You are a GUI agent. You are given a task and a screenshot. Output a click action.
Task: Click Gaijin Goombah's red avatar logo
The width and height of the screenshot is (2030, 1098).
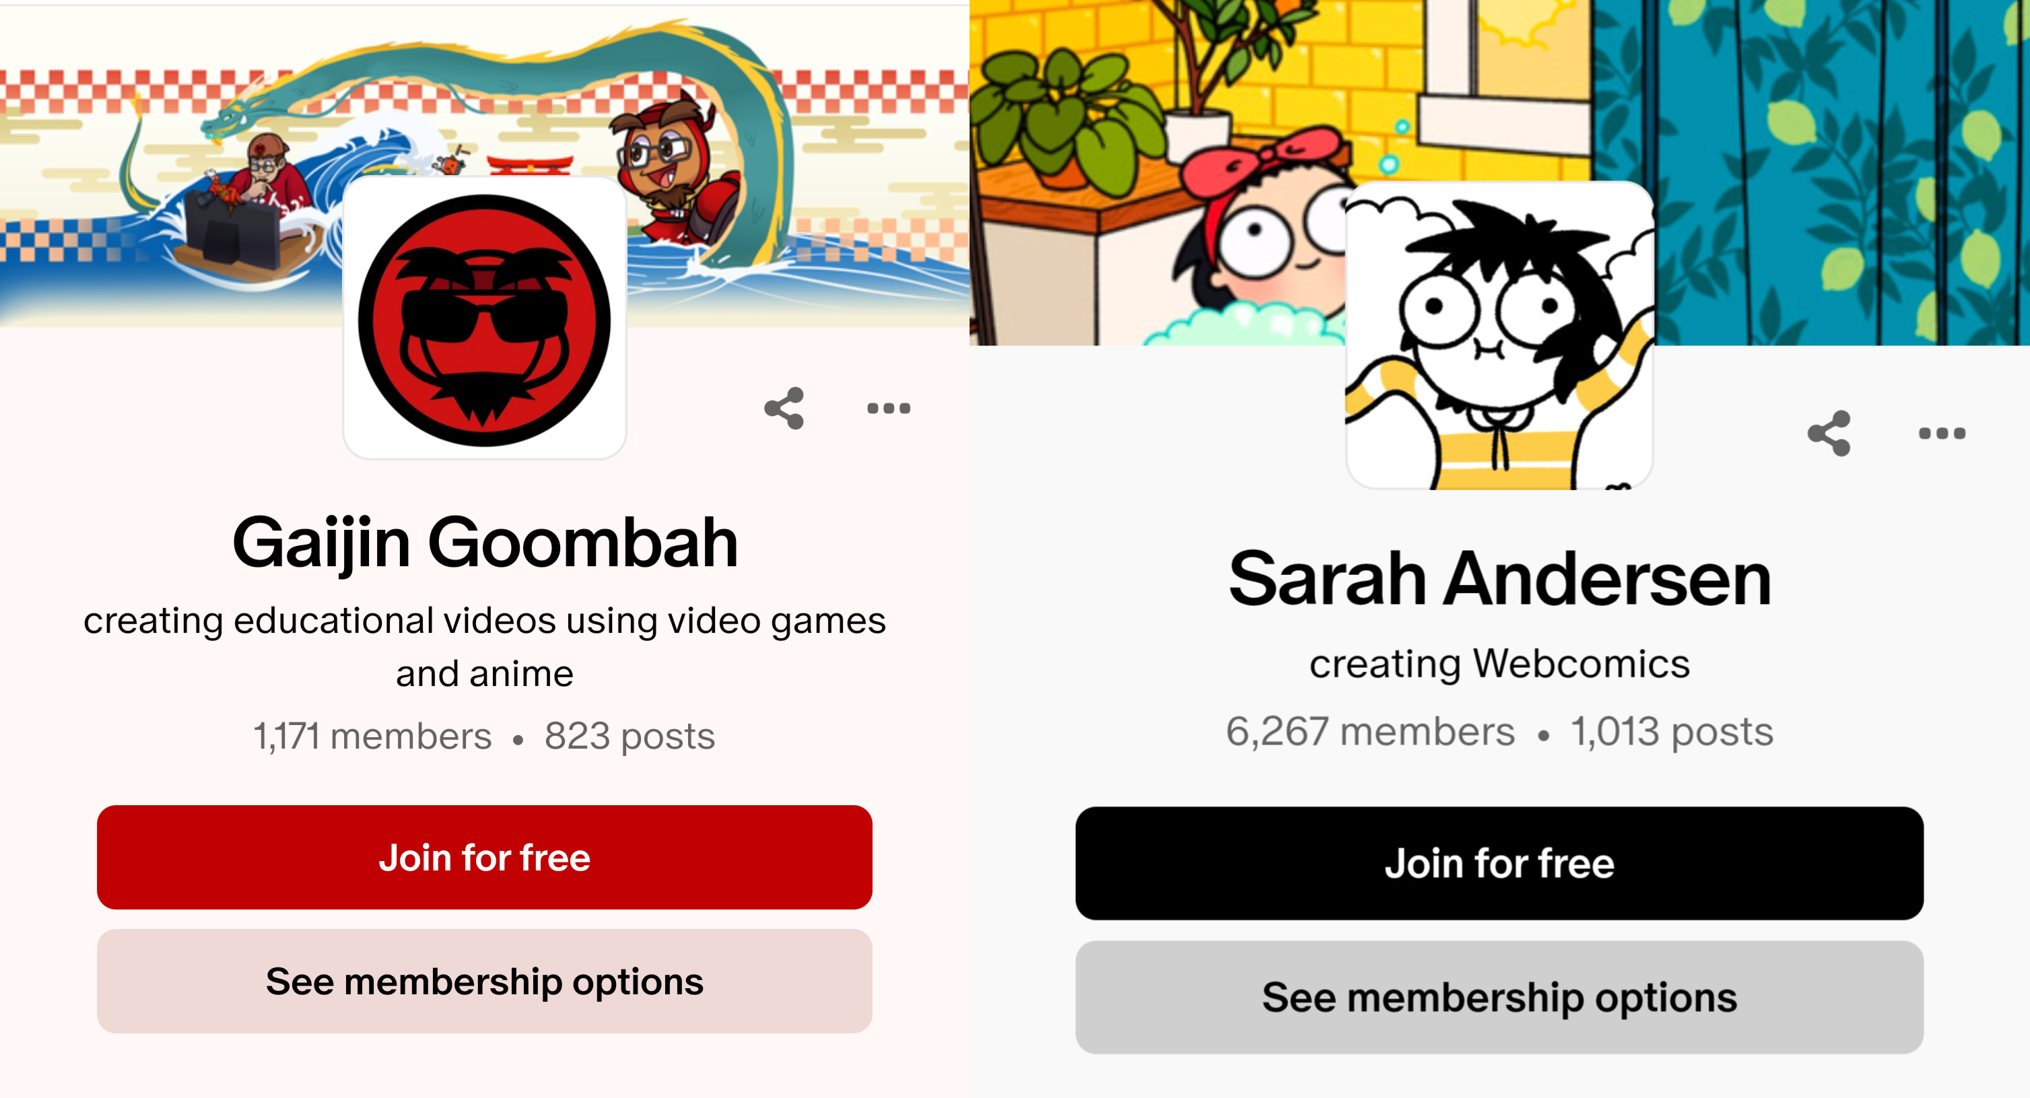coord(485,318)
